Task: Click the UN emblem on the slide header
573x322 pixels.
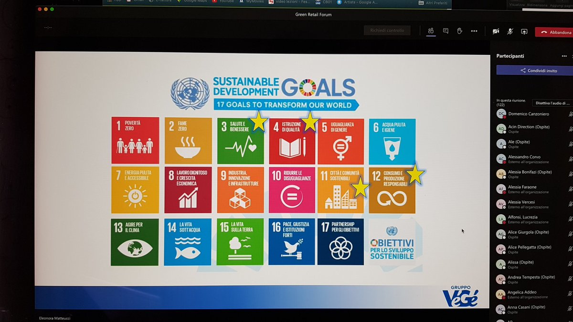Action: click(190, 93)
